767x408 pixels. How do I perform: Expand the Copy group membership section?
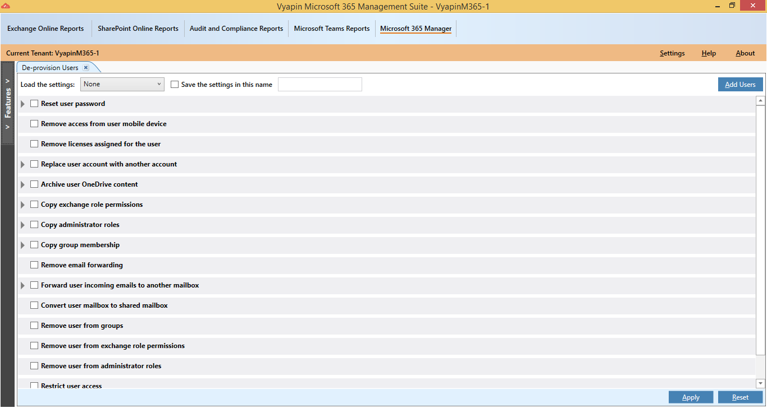pyautogui.click(x=22, y=244)
